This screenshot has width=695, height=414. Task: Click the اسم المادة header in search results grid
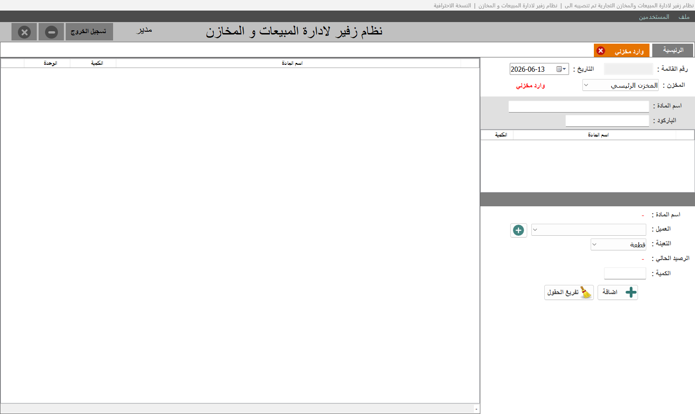pyautogui.click(x=595, y=135)
